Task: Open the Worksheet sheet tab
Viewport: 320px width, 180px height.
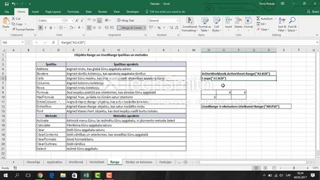Action: click(96, 162)
